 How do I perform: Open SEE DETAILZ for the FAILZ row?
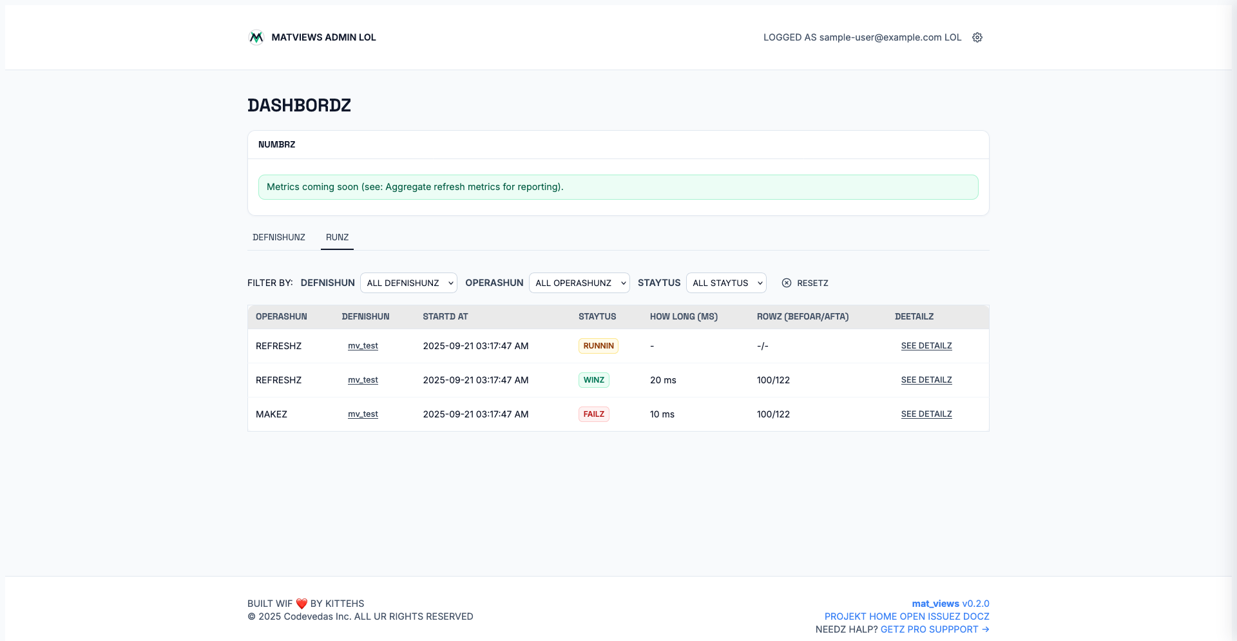coord(926,414)
